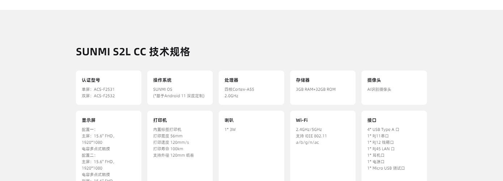
Task: Click the line "打印寿命 100km"
Action: (x=168, y=149)
